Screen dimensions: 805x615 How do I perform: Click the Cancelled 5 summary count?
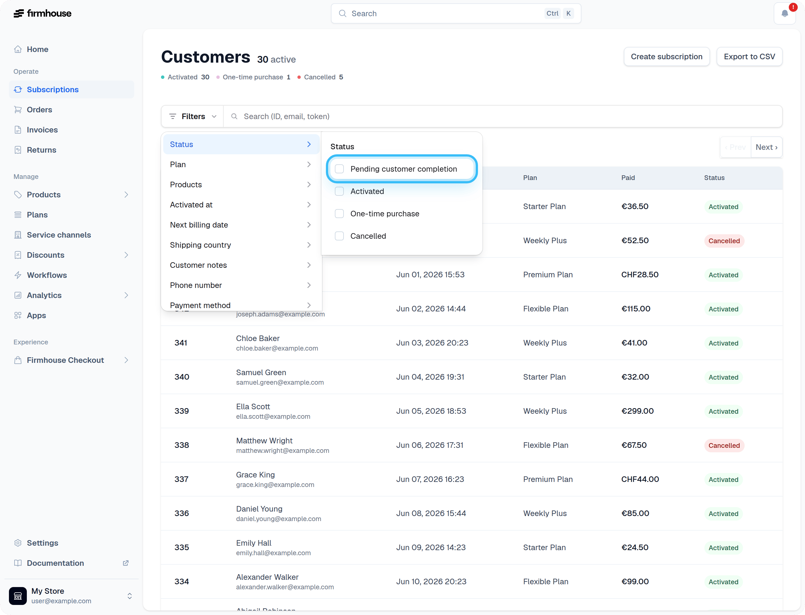[x=320, y=77]
